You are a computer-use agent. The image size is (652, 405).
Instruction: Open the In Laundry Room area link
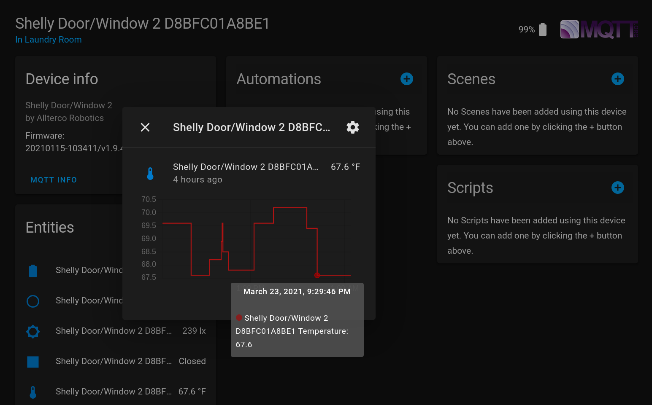point(48,40)
